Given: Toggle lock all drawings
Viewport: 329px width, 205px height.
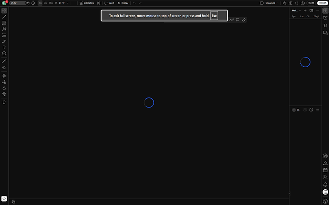Looking at the screenshot, I should [x=4, y=88].
